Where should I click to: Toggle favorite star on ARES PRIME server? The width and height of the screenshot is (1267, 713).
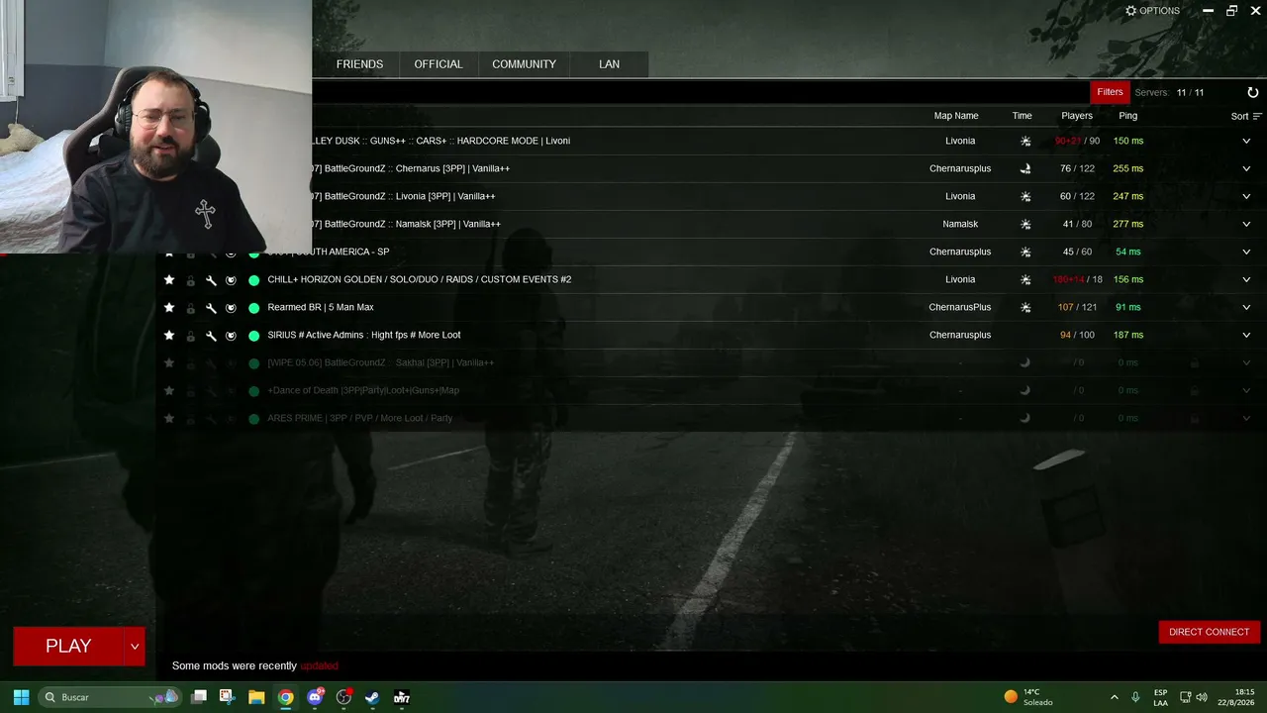click(169, 419)
